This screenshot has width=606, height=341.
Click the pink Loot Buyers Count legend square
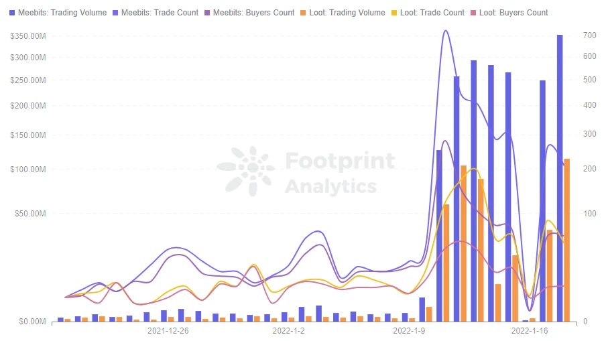(473, 13)
